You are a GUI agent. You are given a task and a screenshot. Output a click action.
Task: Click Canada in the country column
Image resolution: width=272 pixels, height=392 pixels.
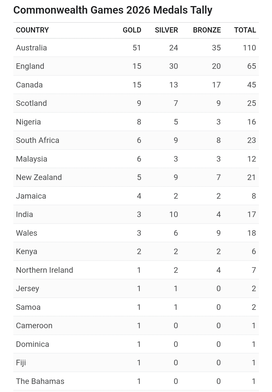(29, 85)
